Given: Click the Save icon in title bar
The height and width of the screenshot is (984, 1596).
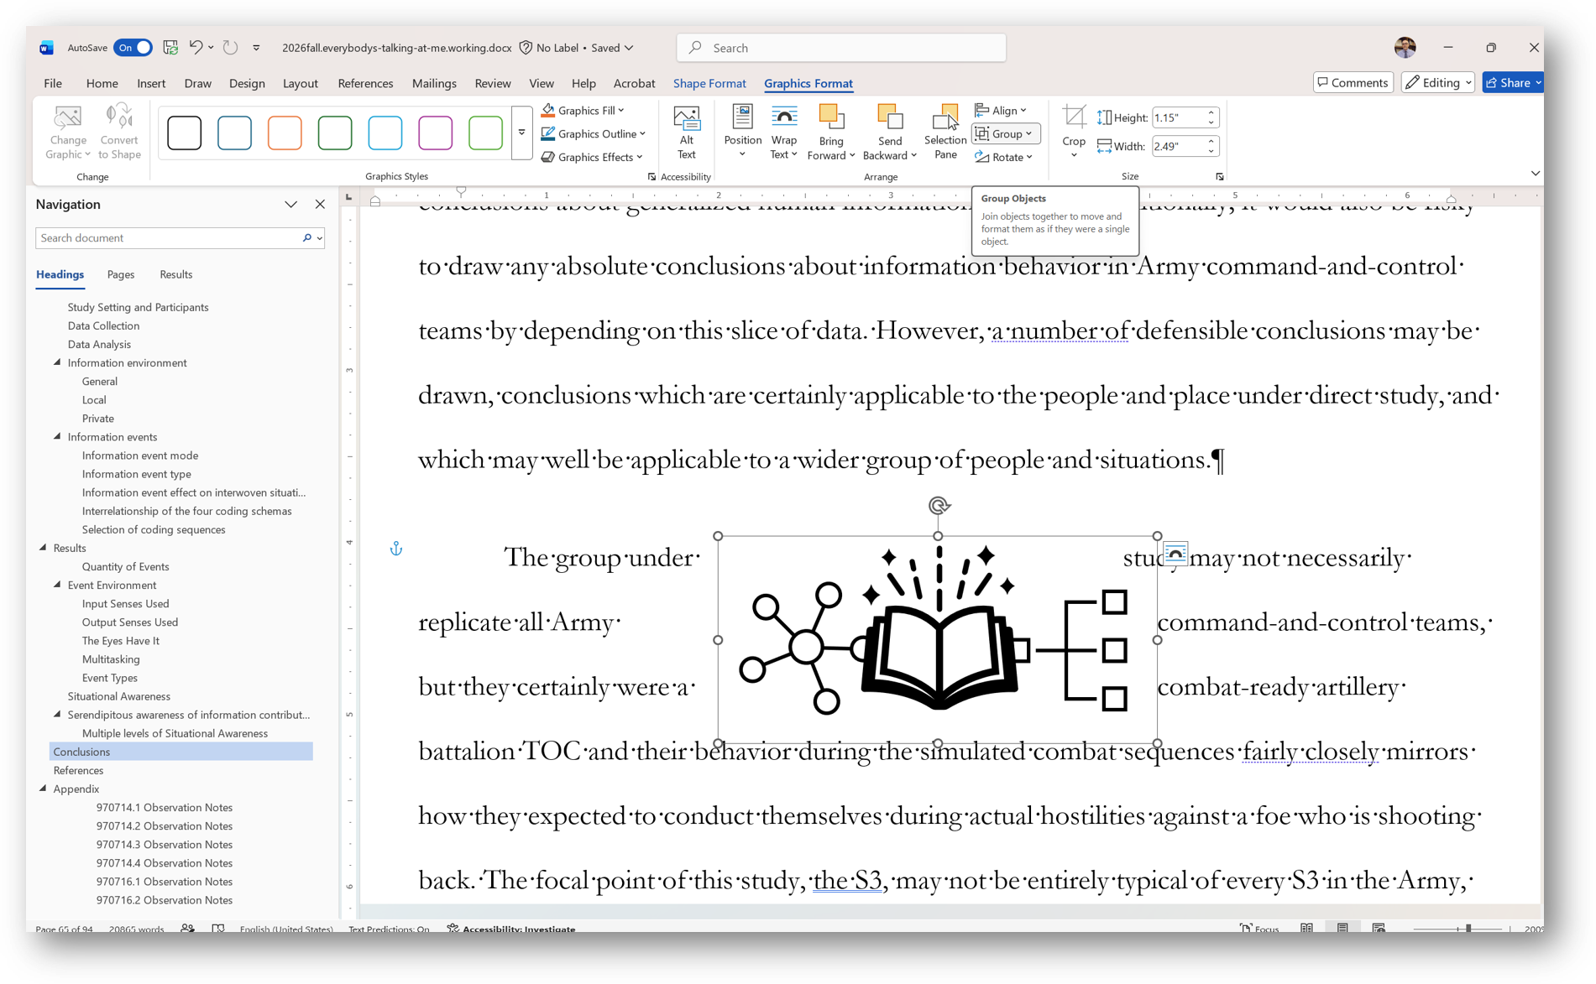Looking at the screenshot, I should (x=170, y=48).
